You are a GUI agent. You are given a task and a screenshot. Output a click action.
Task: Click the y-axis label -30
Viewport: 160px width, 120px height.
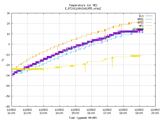point(8,75)
